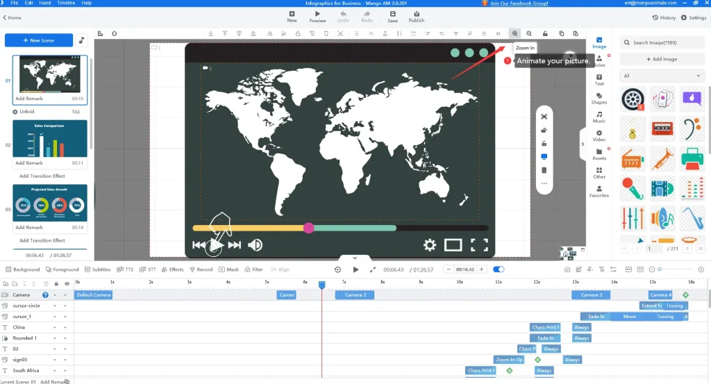Click the Mask tool icon
This screenshot has height=384, width=711.
click(229, 269)
